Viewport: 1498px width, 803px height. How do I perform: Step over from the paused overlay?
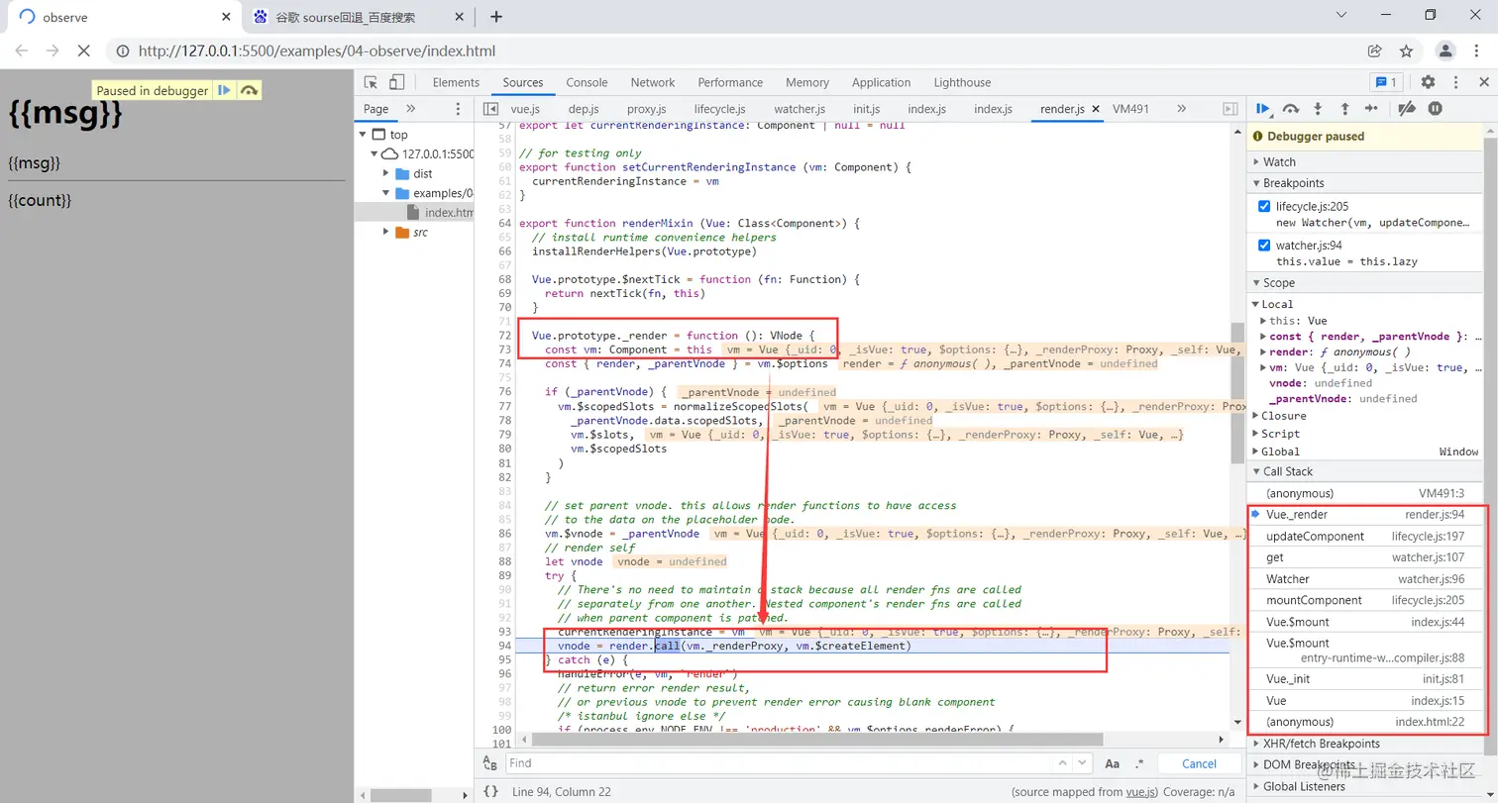coord(249,90)
